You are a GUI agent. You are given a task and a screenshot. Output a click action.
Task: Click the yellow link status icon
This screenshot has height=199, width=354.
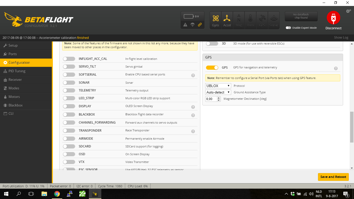pos(200,25)
